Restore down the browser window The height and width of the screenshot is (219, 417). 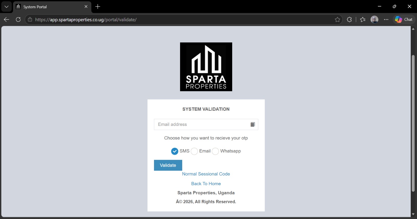pyautogui.click(x=394, y=7)
